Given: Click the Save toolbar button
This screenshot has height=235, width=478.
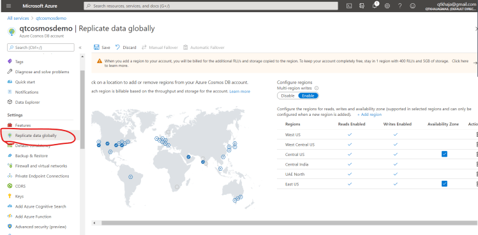Looking at the screenshot, I should (x=102, y=48).
